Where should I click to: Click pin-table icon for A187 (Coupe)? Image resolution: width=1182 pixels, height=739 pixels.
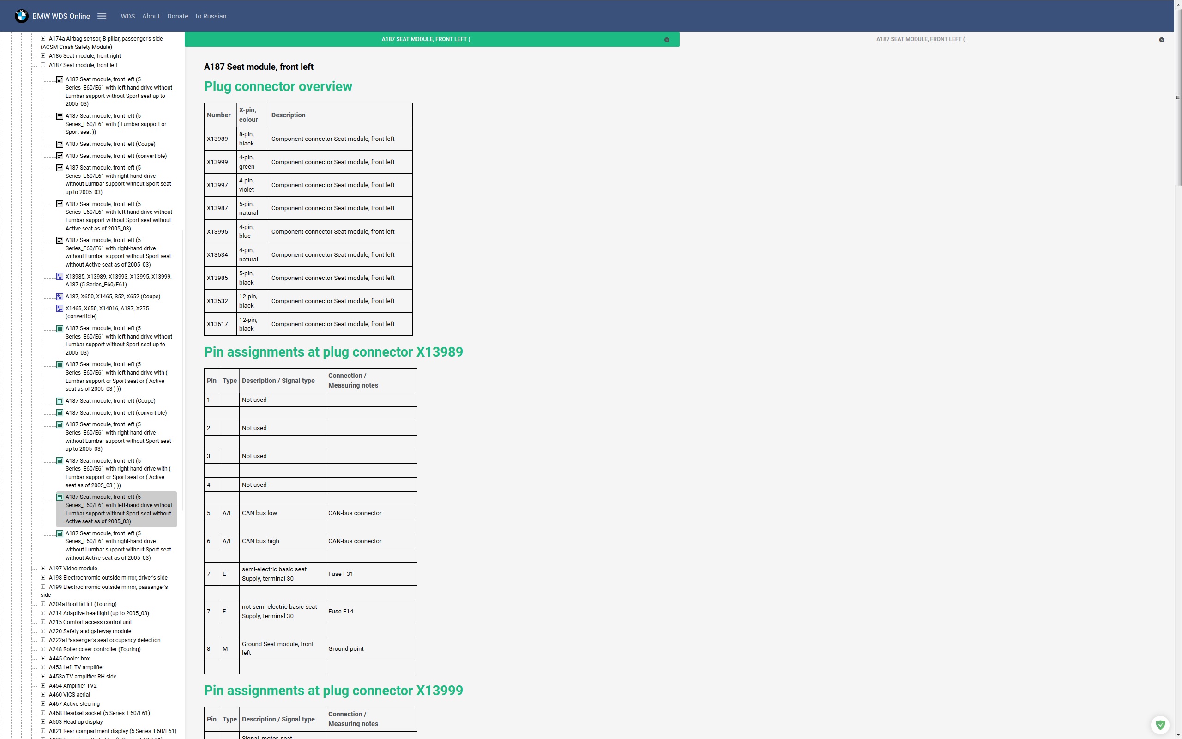tap(60, 401)
